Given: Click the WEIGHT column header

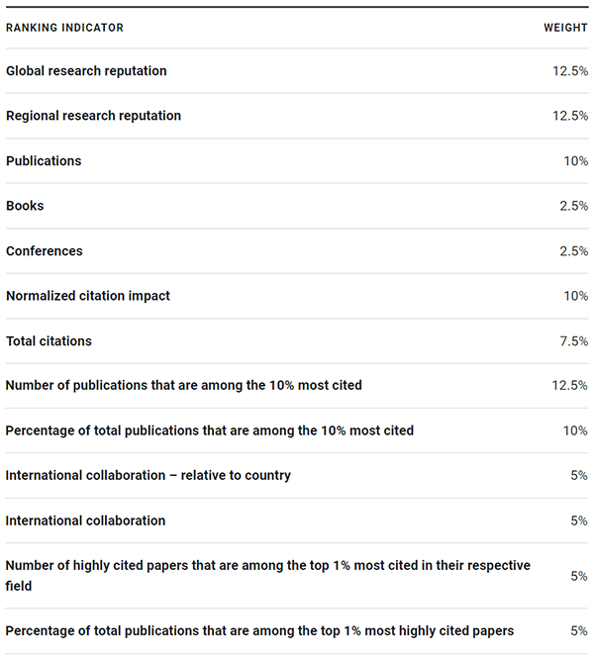Looking at the screenshot, I should tap(565, 28).
